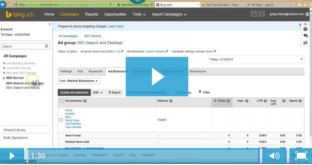Dismiss the device targeting notification bar
The image size is (312, 165).
pyautogui.click(x=300, y=25)
